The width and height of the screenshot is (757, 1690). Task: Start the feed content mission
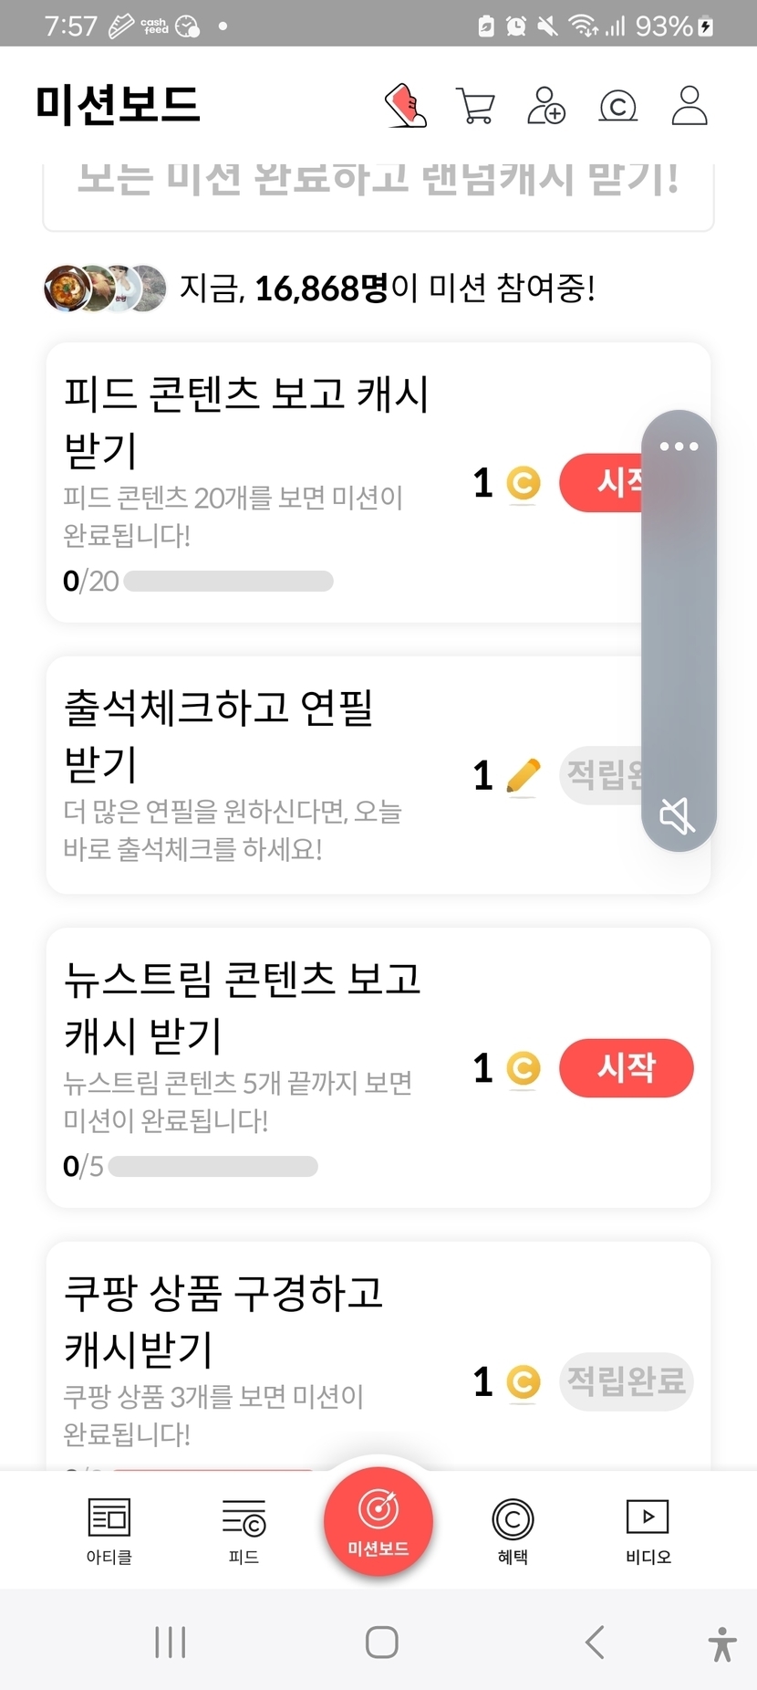pos(602,482)
